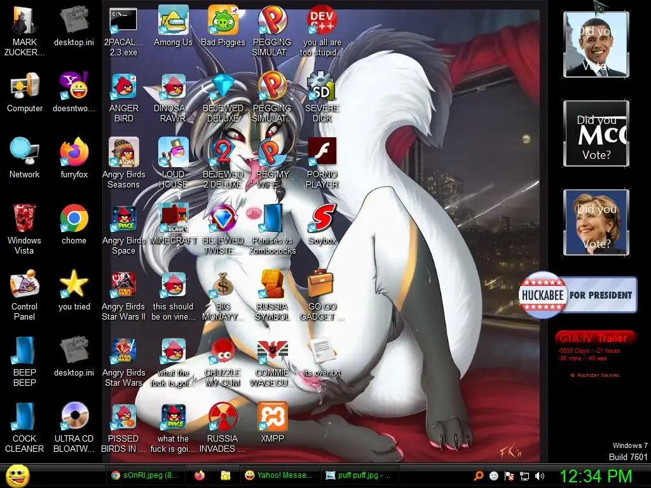Launch the furryfox browser shortcut
The image size is (651, 488).
coord(74,158)
